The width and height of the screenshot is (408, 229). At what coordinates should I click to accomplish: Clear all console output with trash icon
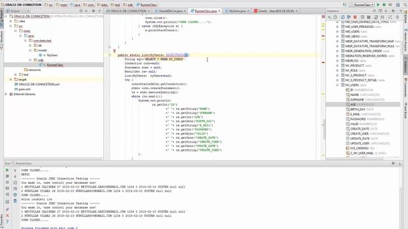[x=15, y=201]
